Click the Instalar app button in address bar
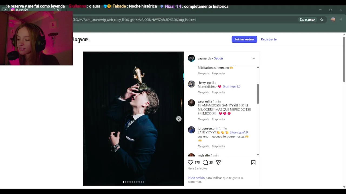Image resolution: width=346 pixels, height=194 pixels. click(307, 20)
